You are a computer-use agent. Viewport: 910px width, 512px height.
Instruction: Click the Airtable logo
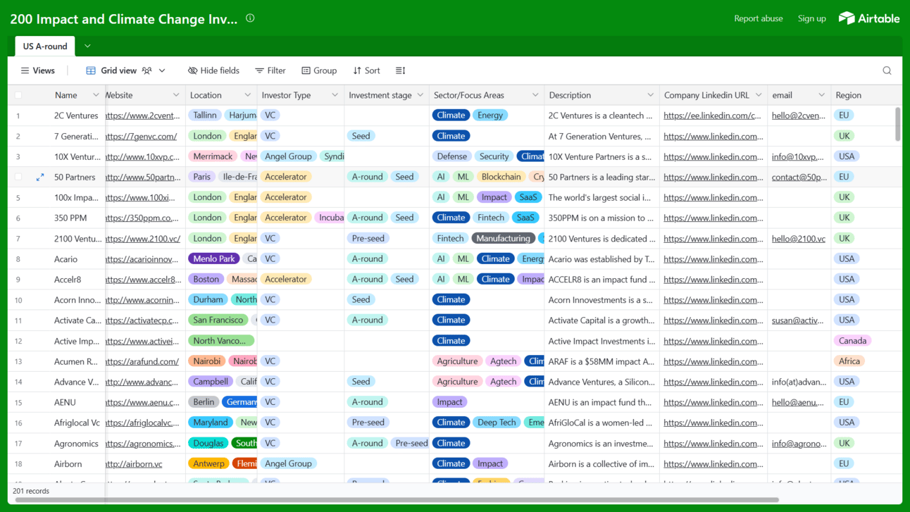pyautogui.click(x=868, y=18)
